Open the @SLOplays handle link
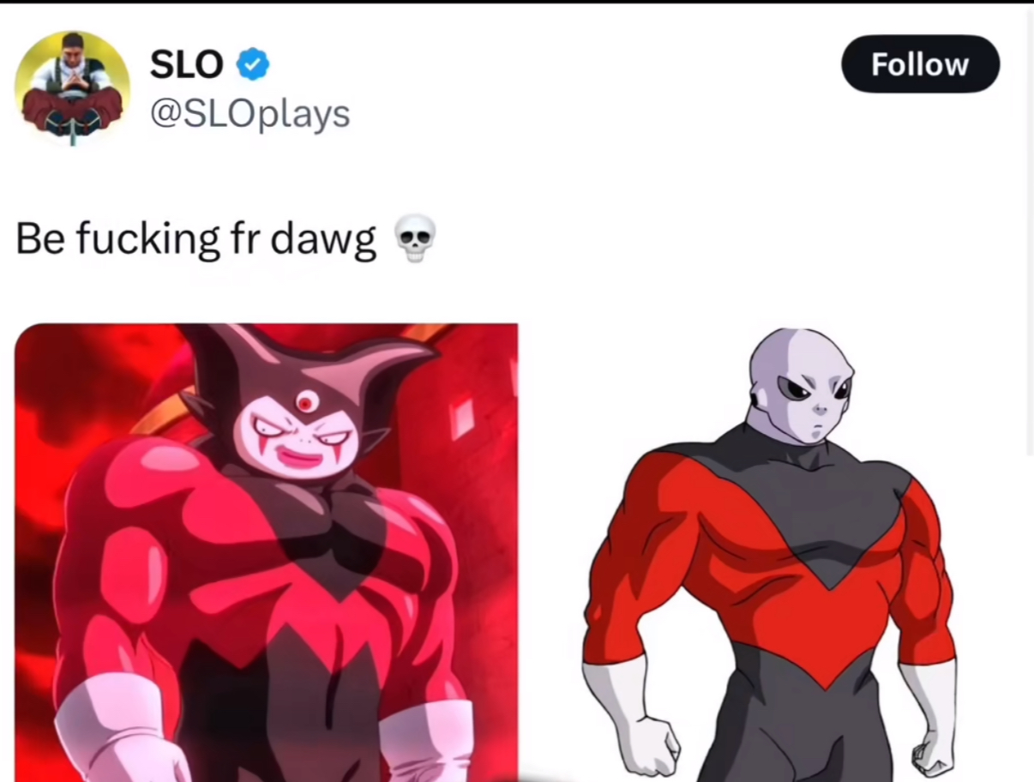The width and height of the screenshot is (1034, 782). (250, 113)
